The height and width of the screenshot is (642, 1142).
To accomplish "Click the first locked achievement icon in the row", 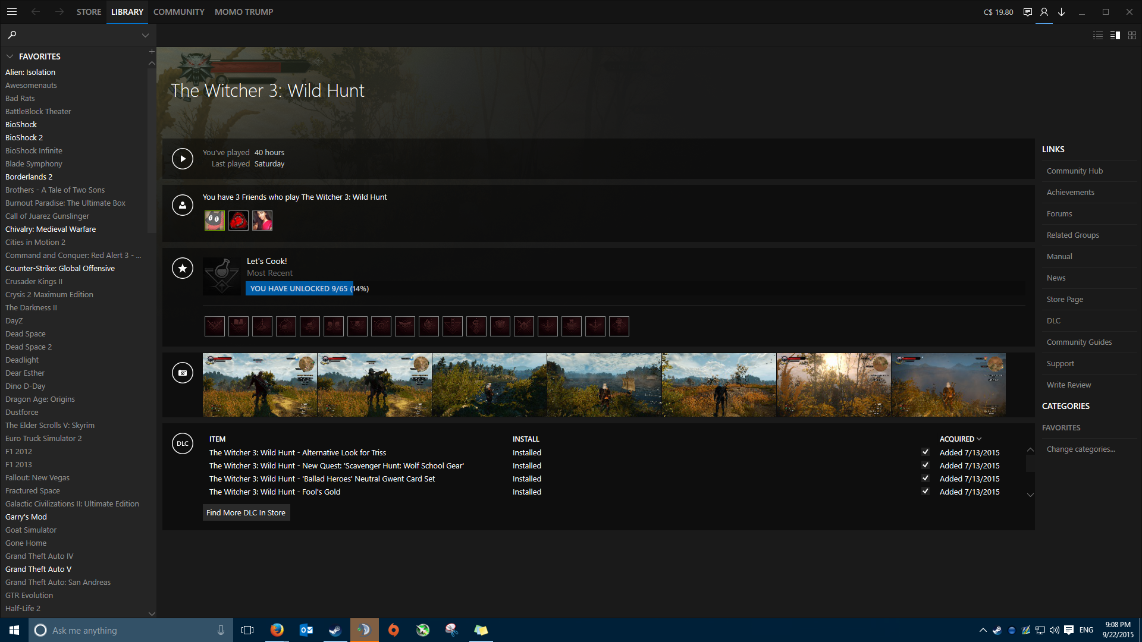I will (x=215, y=326).
